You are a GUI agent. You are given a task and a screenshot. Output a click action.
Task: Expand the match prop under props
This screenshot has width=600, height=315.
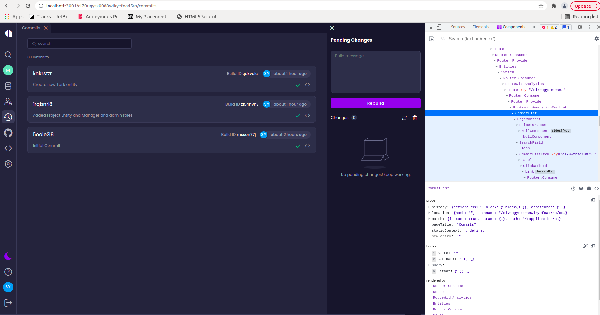[x=429, y=219]
